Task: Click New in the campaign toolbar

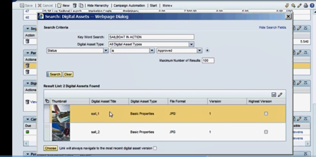Action: tap(63, 5)
